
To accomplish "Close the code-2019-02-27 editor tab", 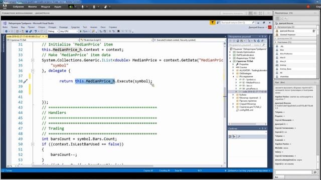I will click(46, 36).
